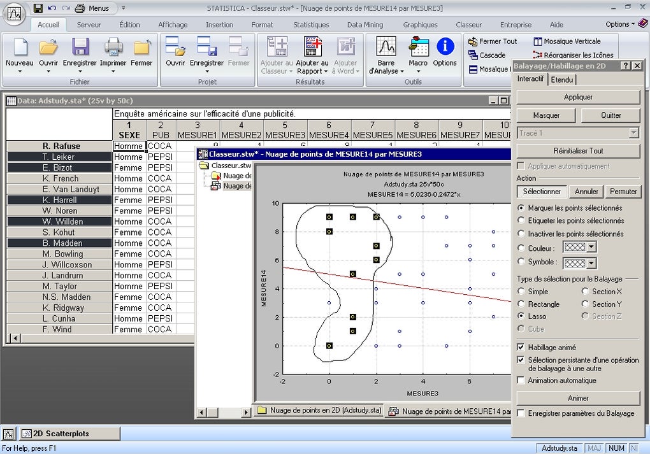Click the Mosaïque Verticale icon
Image resolution: width=650 pixels, height=454 pixels.
(538, 41)
